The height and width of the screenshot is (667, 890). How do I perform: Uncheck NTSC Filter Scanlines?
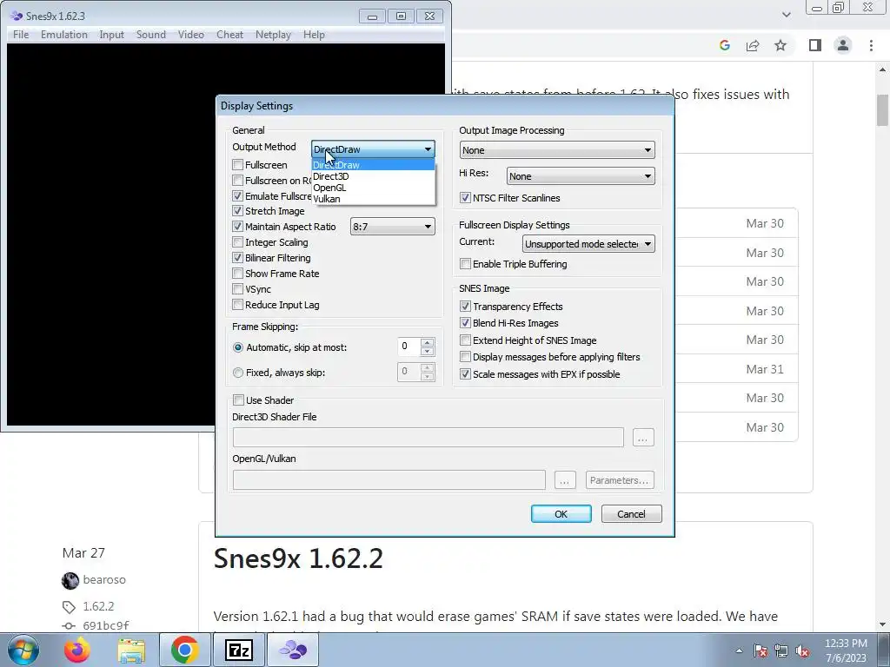[466, 198]
